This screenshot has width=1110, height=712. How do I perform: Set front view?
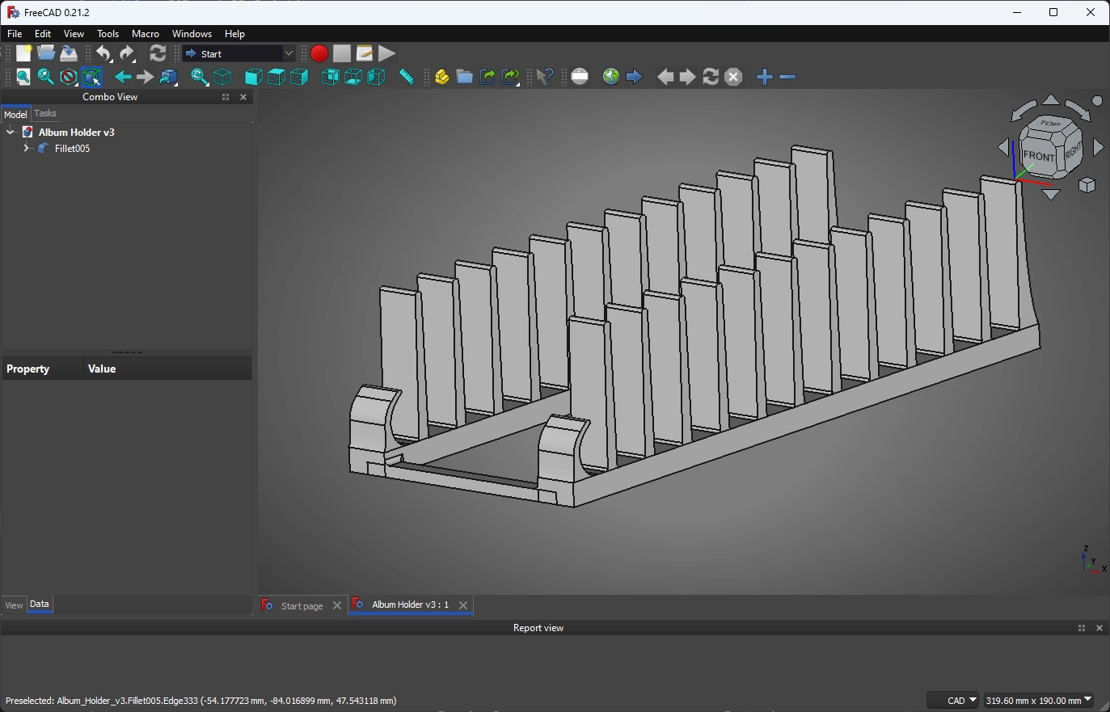pyautogui.click(x=254, y=77)
